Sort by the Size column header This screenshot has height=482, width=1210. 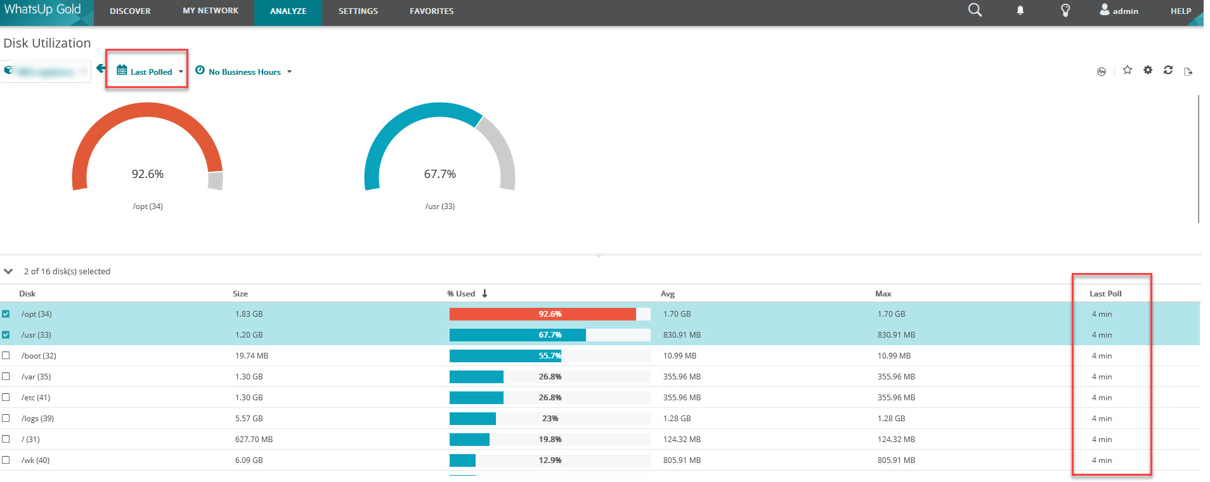(x=240, y=294)
